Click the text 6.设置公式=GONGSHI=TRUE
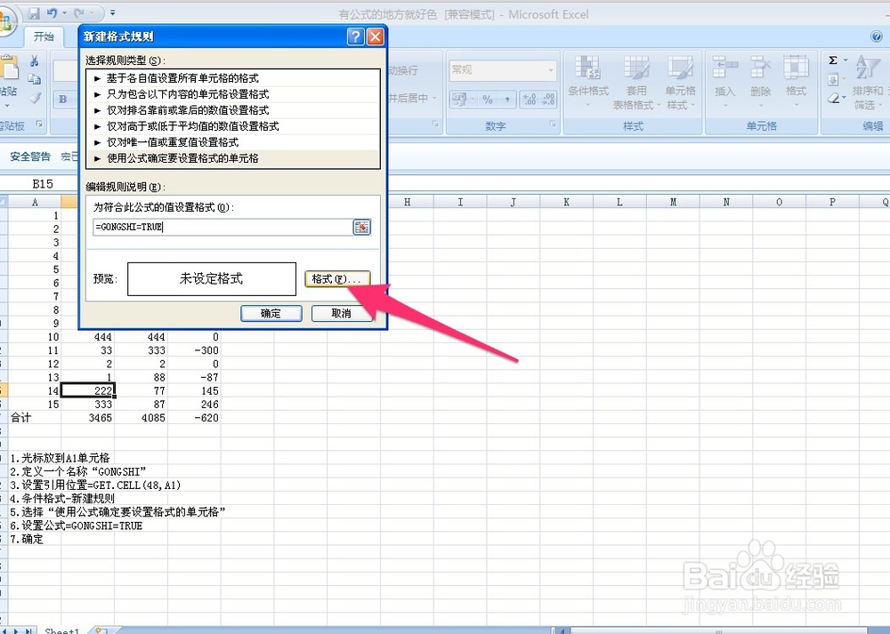 point(76,526)
